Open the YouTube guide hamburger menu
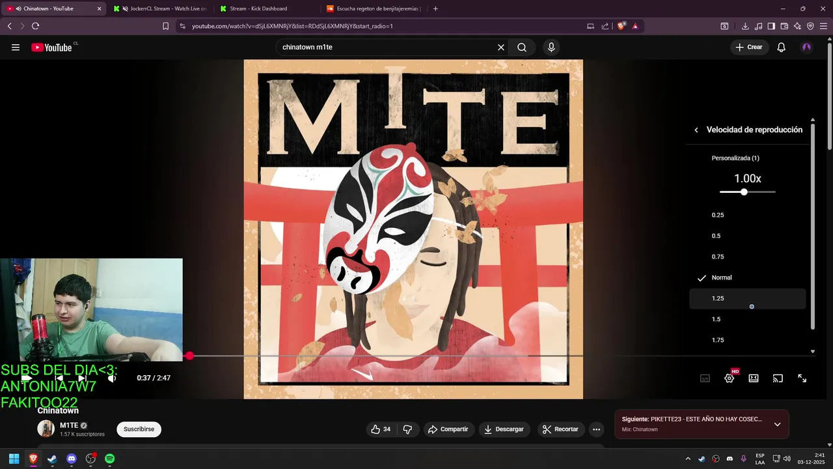 pos(16,47)
